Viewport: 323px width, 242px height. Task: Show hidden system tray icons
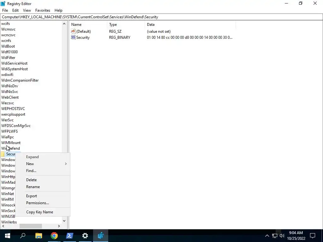coord(267,236)
